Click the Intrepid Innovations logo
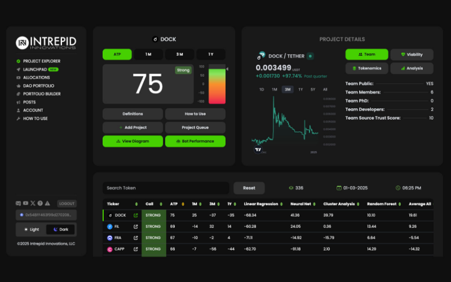Screen dimensions: 451x282 pyautogui.click(x=46, y=43)
